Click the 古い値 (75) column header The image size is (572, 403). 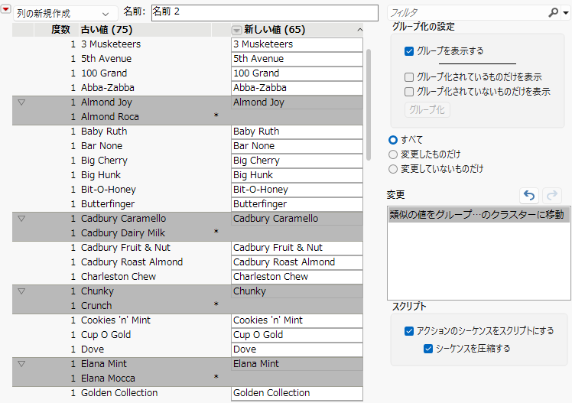coord(145,30)
